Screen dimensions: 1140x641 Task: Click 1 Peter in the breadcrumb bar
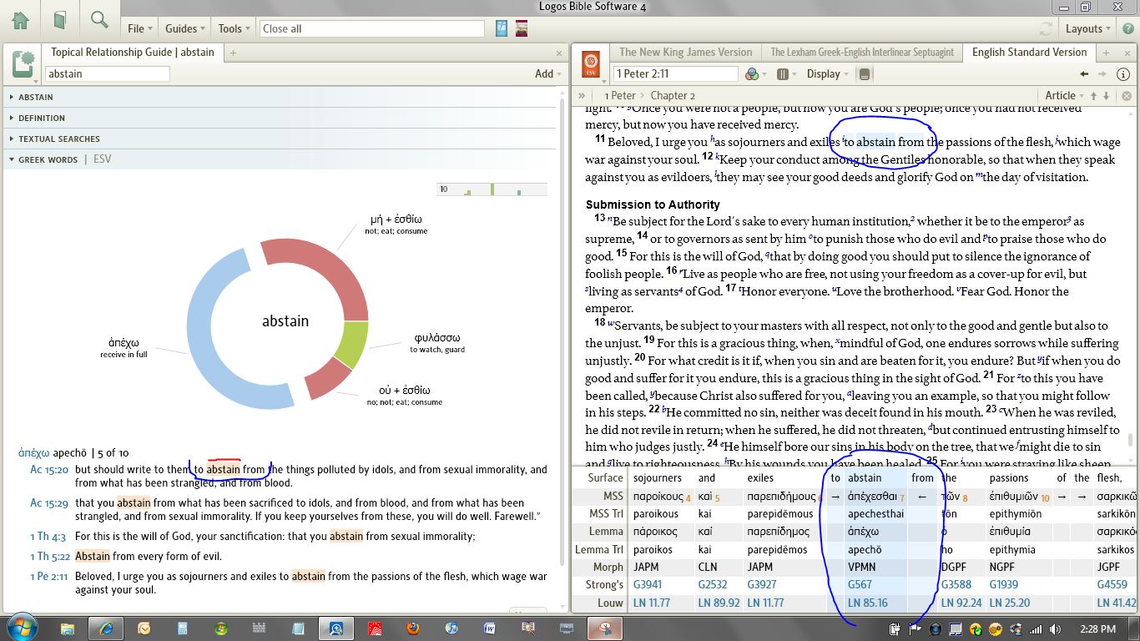click(x=620, y=95)
